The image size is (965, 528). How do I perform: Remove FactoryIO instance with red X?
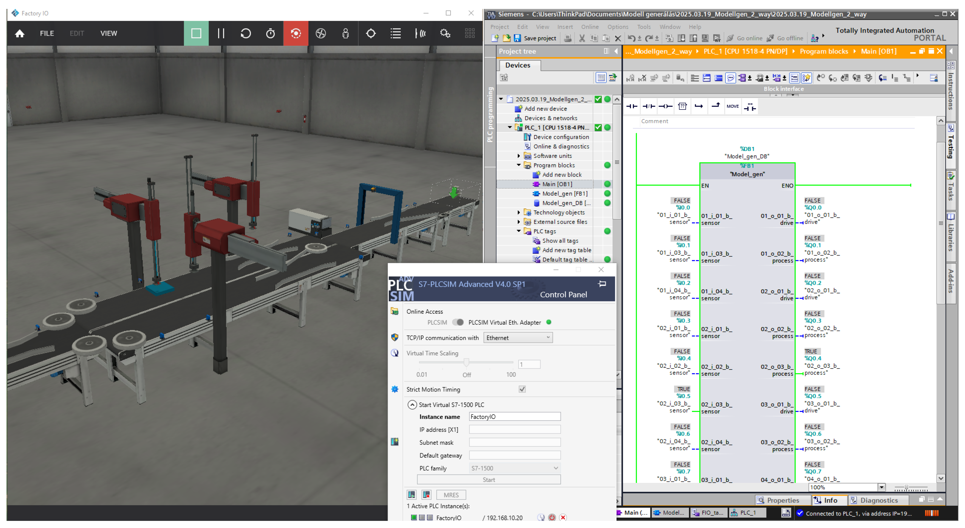coord(563,518)
